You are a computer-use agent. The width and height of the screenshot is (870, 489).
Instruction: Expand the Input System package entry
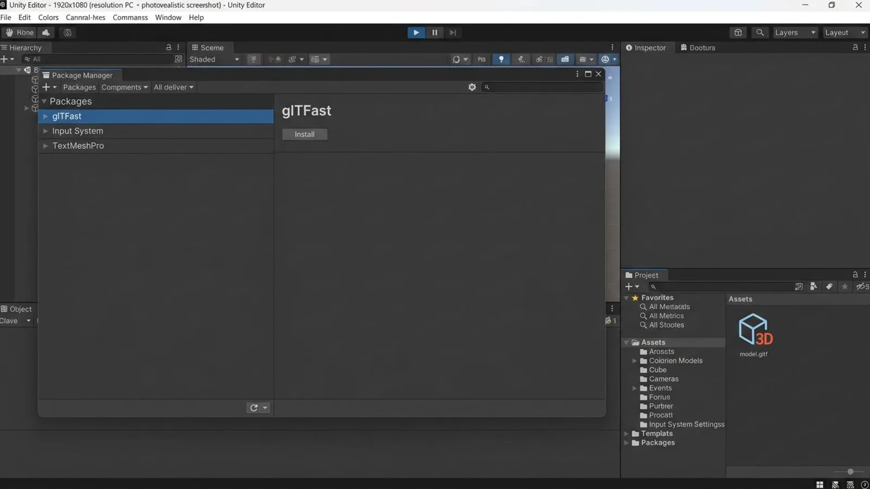[46, 131]
